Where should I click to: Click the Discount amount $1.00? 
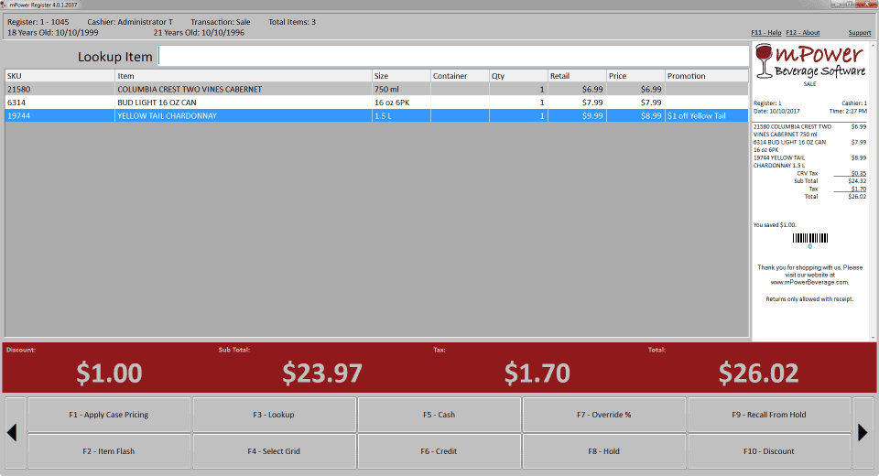(109, 373)
